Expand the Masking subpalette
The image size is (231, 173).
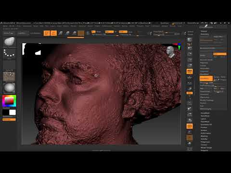[x=204, y=136]
